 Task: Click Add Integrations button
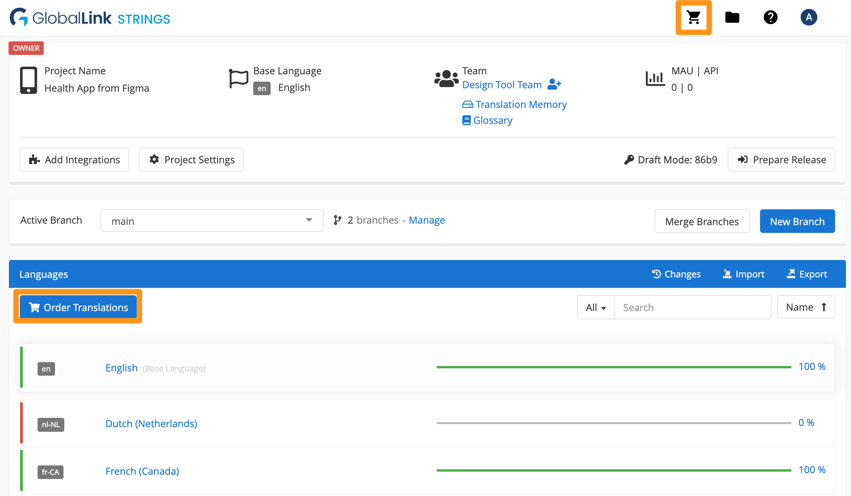[x=74, y=159]
